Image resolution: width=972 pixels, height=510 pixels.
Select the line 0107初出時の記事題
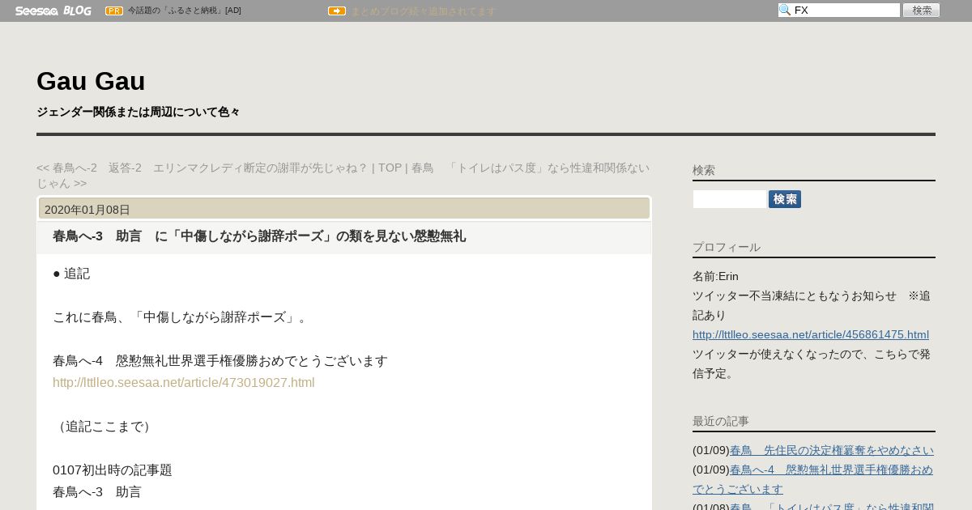[113, 470]
